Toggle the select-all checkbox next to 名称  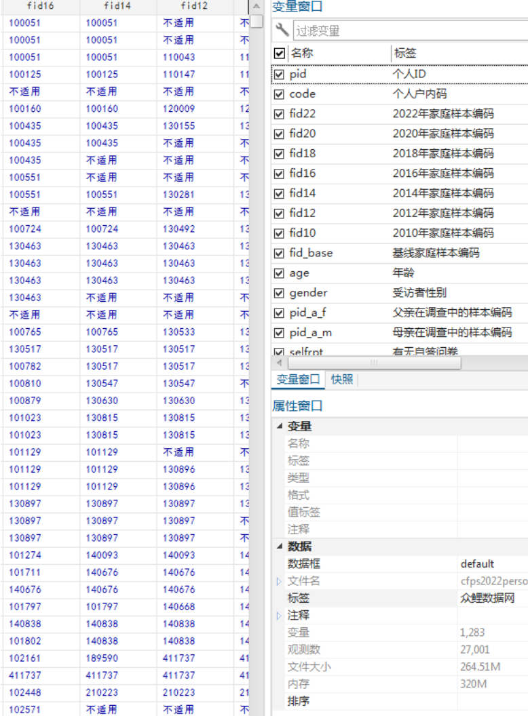[x=280, y=54]
